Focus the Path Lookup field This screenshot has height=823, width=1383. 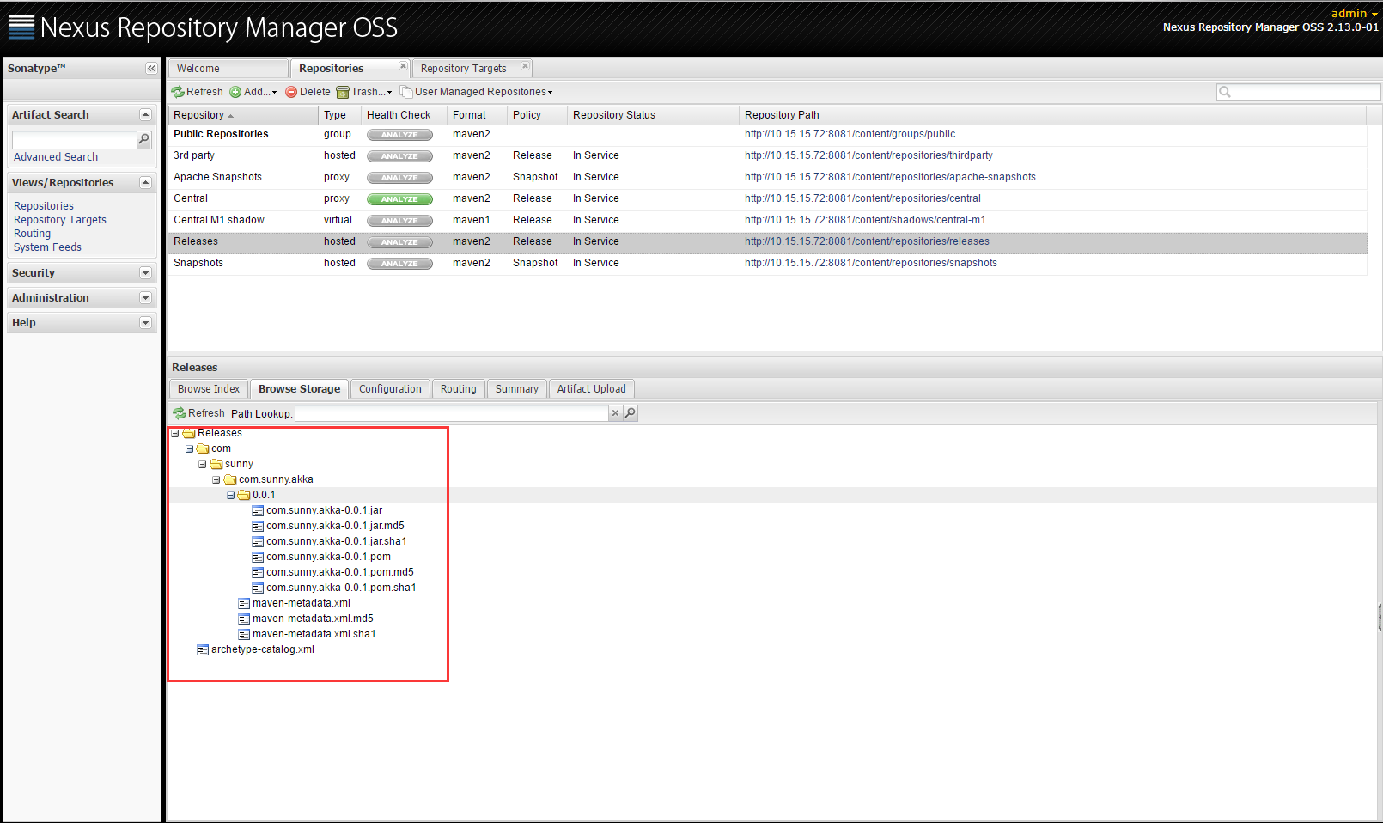(451, 413)
